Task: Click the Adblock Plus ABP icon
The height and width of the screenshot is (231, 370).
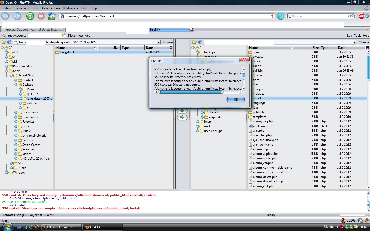Action: [362, 16]
